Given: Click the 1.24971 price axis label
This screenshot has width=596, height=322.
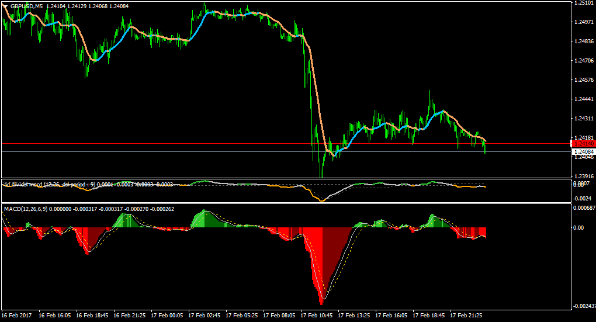Looking at the screenshot, I should point(584,22).
